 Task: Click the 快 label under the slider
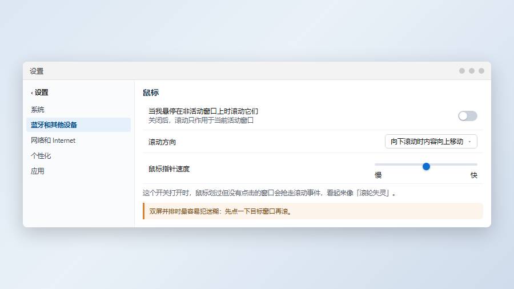point(473,175)
